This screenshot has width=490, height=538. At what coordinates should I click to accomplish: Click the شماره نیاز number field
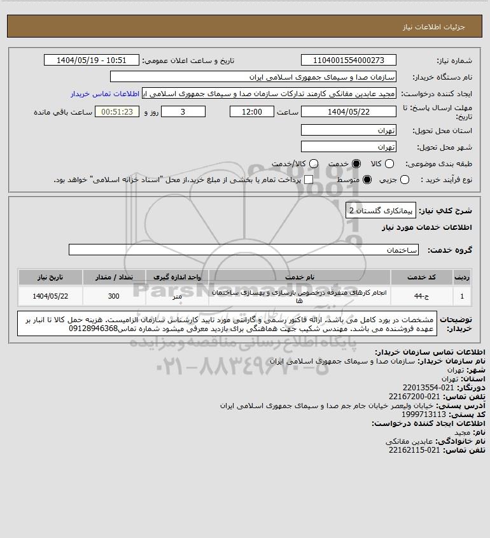pyautogui.click(x=348, y=60)
